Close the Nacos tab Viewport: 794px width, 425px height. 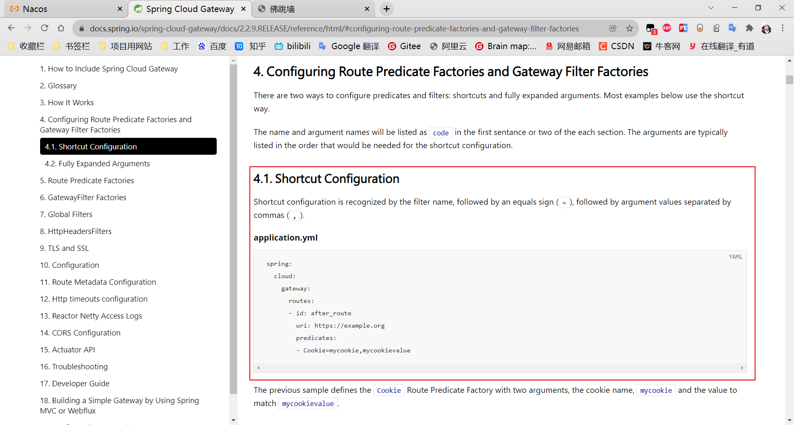(x=120, y=9)
